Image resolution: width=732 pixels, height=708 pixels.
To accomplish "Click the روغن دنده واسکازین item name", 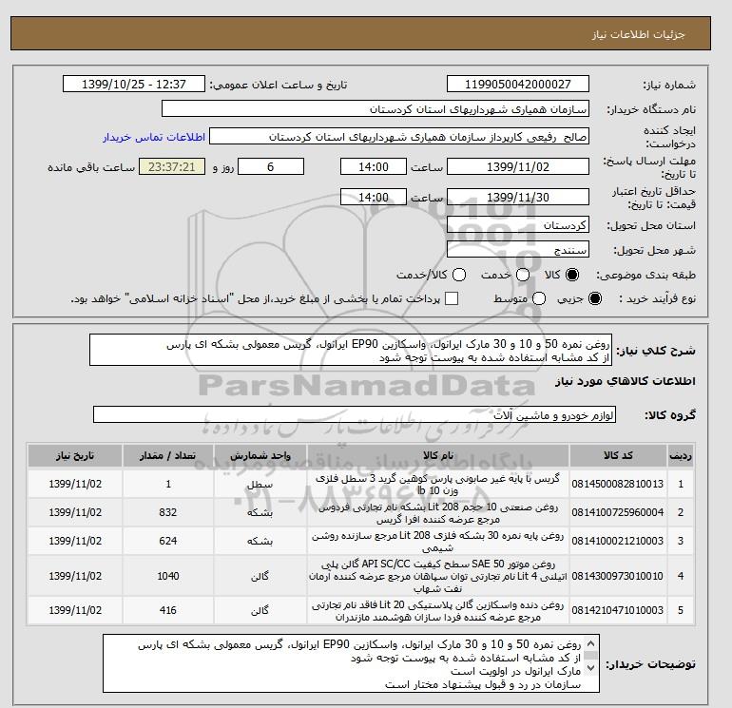I will coord(438,611).
